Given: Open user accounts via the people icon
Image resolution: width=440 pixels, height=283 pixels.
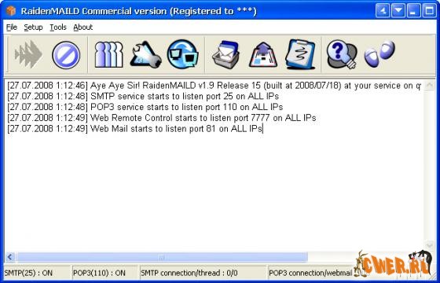Looking at the screenshot, I should tap(108, 54).
